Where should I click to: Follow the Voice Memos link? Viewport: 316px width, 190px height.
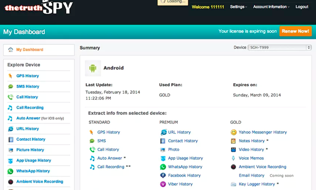[x=251, y=158]
